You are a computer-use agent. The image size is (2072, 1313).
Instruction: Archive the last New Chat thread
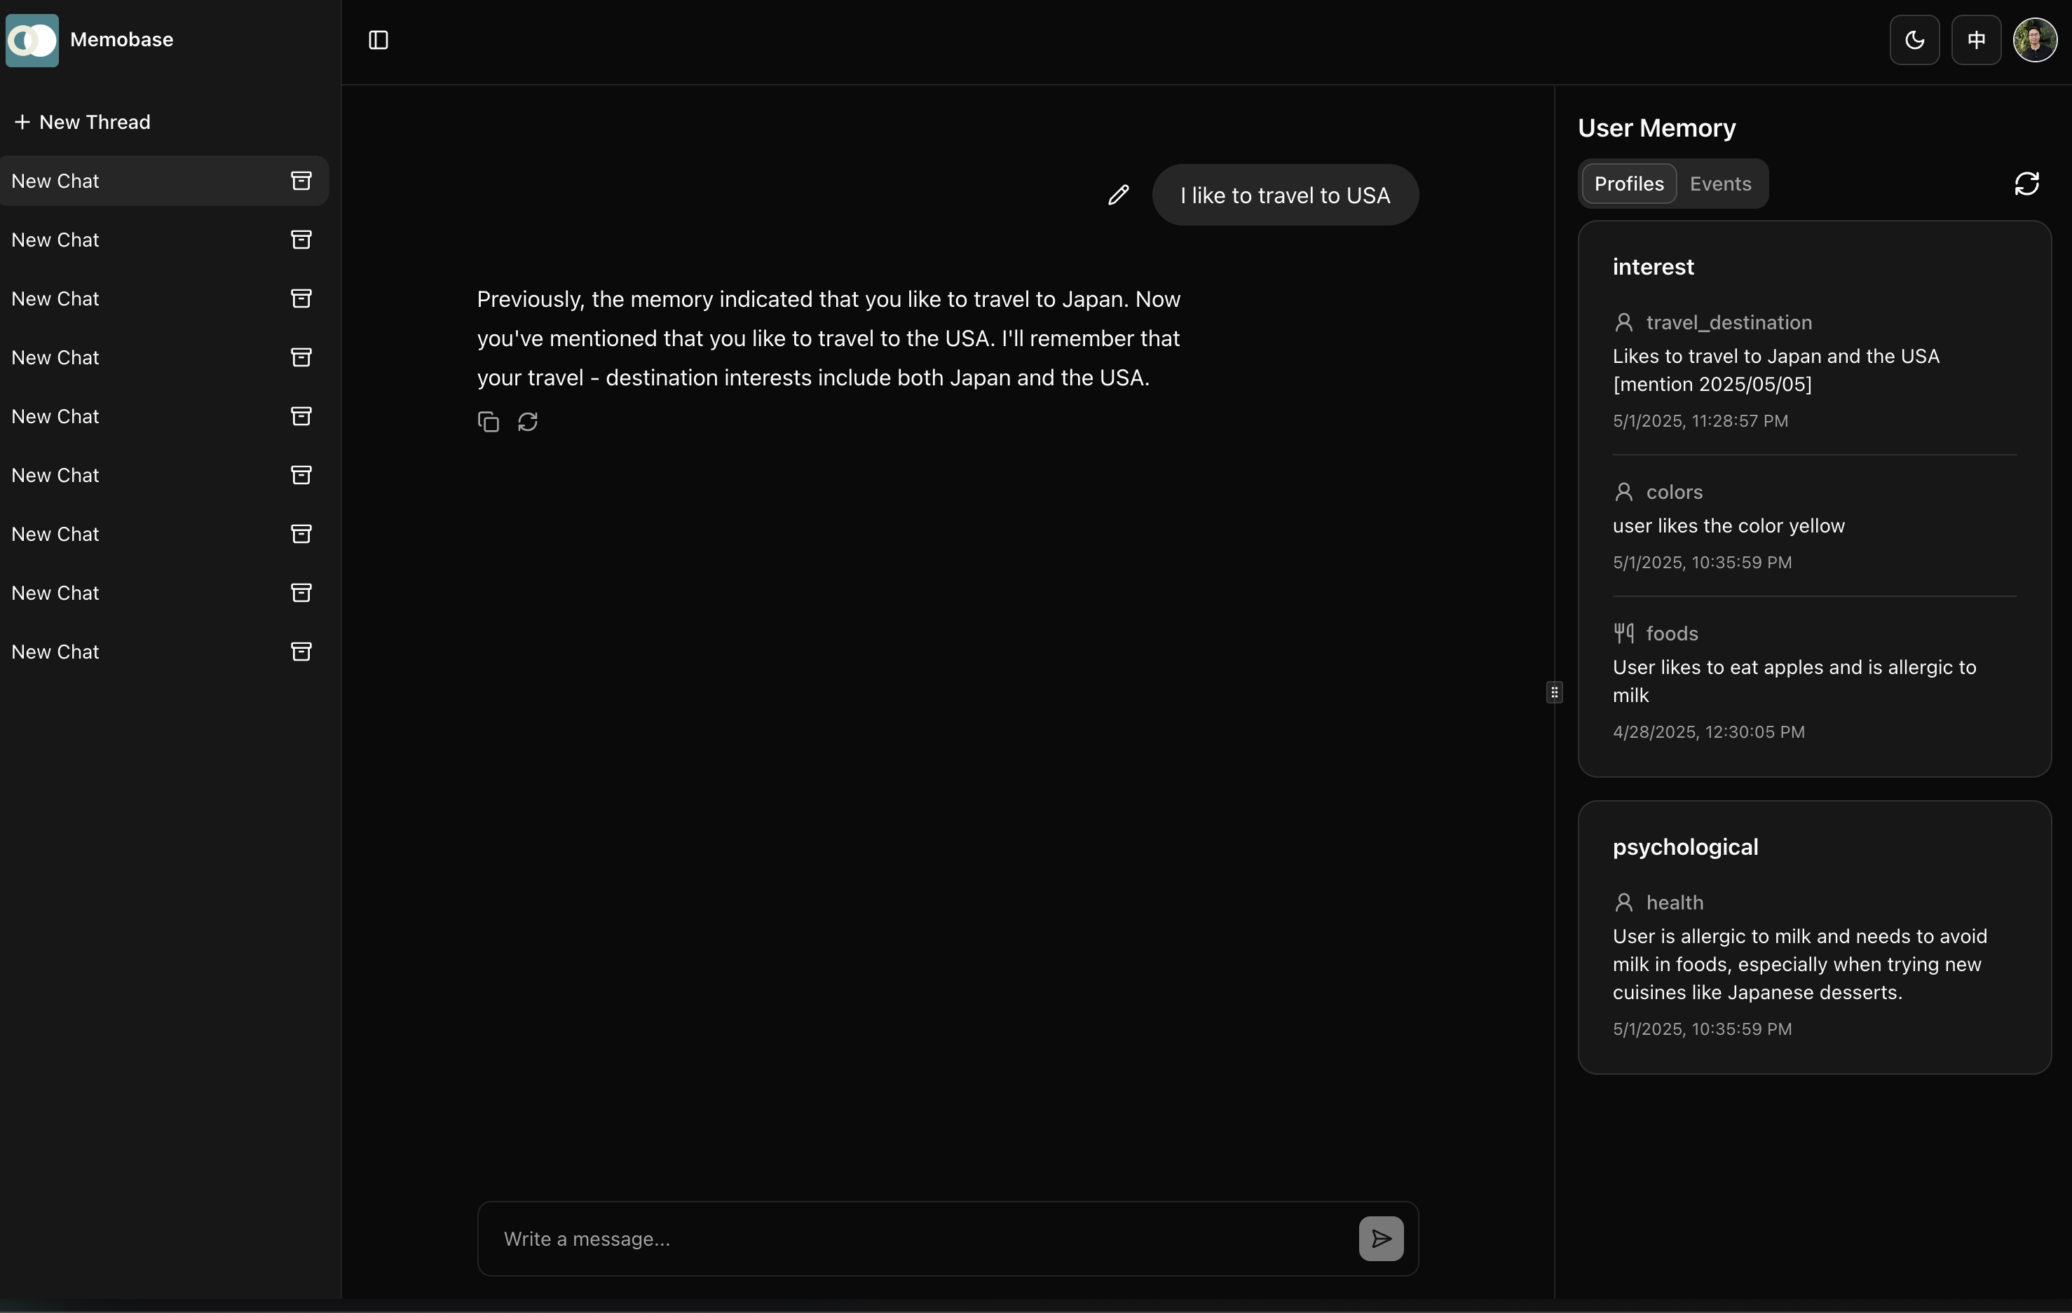click(x=301, y=652)
